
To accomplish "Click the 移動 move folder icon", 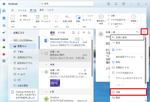I will [78, 17].
